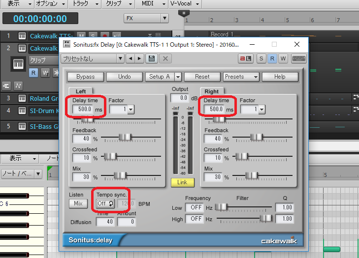
Task: Select the Roland track 3 name
Action: pyautogui.click(x=44, y=98)
